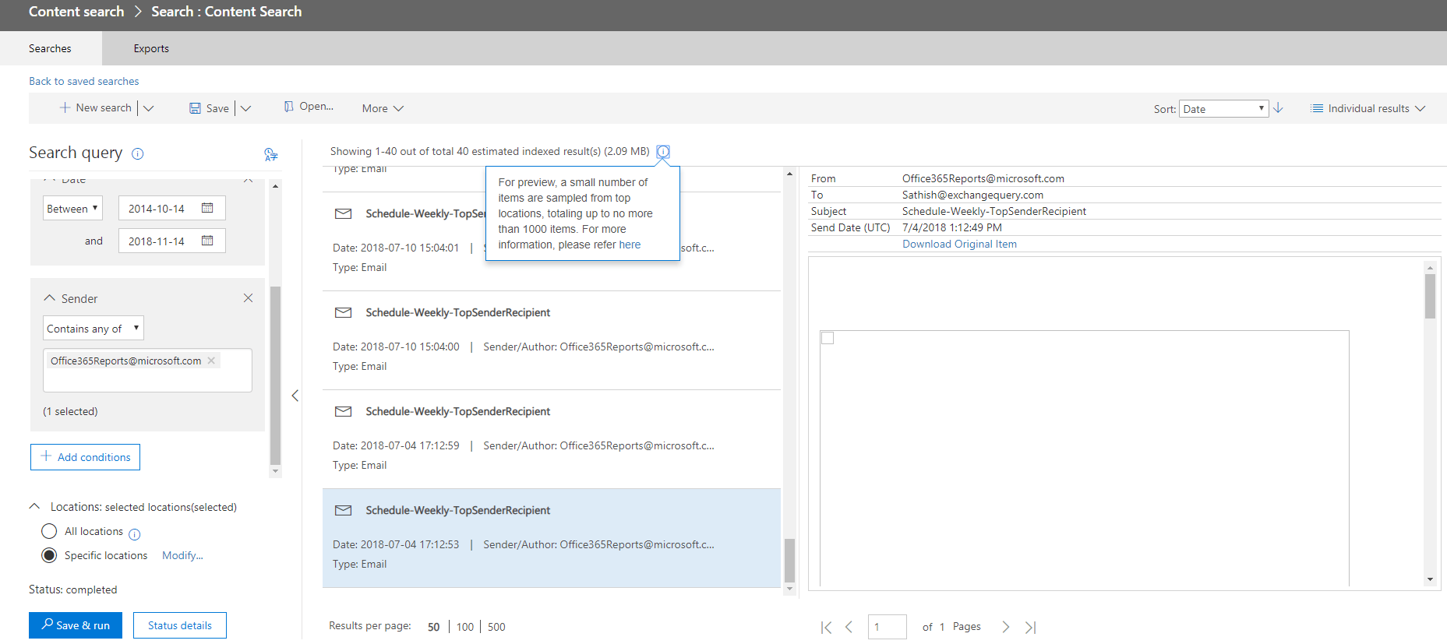Toggle the sort direction arrow

click(x=1278, y=108)
